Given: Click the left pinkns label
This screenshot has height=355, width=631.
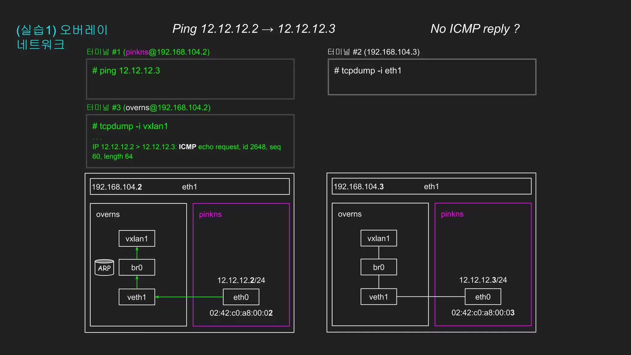Looking at the screenshot, I should tap(210, 214).
